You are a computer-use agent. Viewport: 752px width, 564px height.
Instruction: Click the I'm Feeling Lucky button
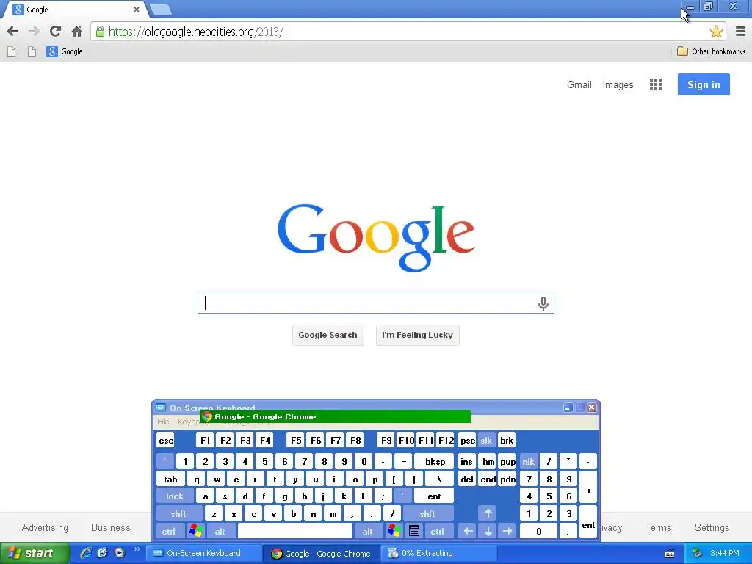(417, 335)
